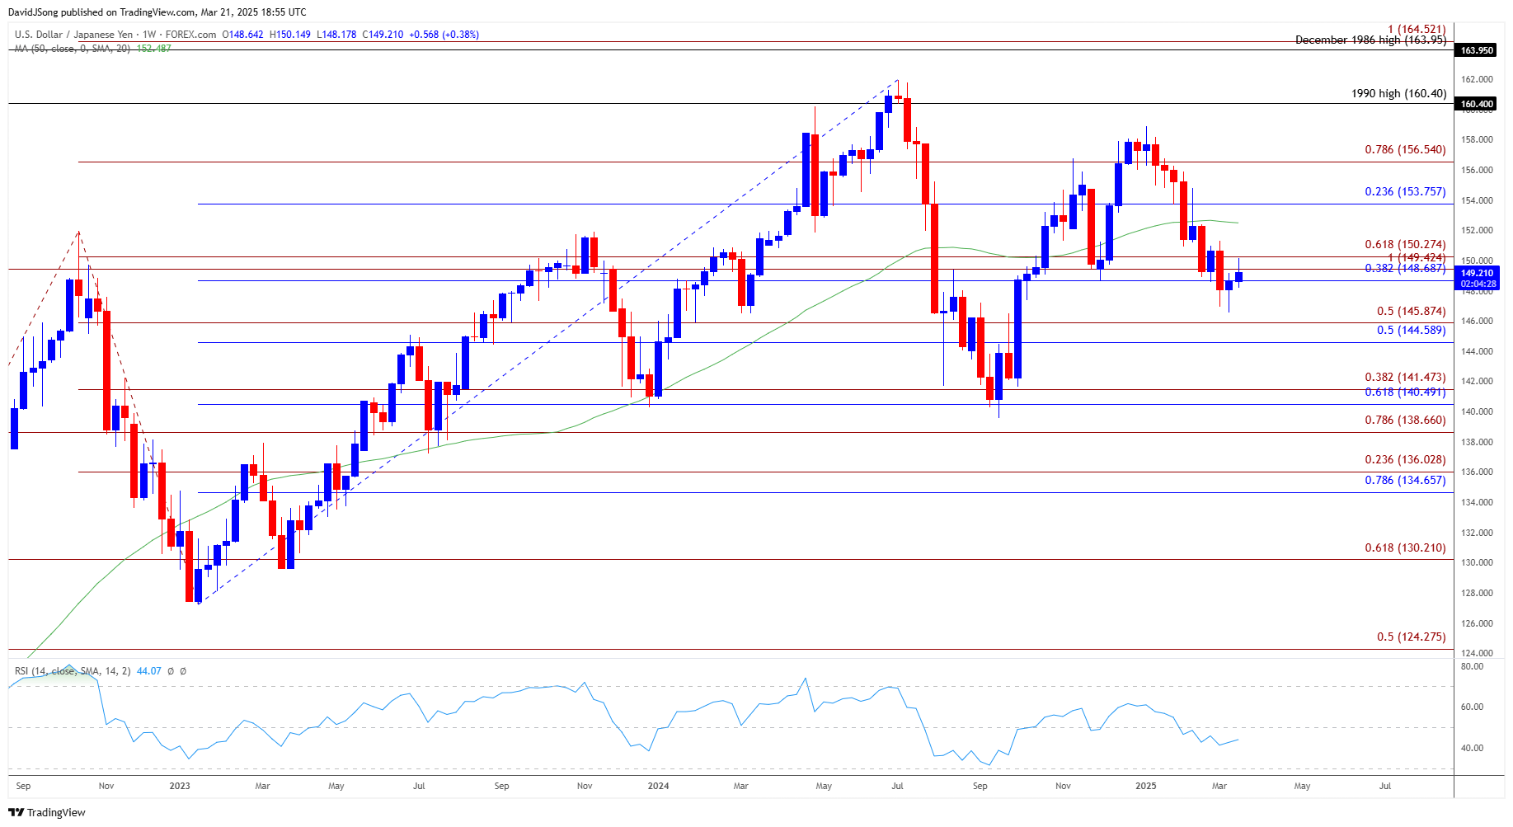The width and height of the screenshot is (1513, 827).
Task: Select the TradingView logo icon
Action: [16, 812]
